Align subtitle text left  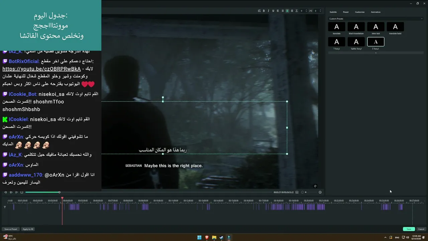pos(278,11)
